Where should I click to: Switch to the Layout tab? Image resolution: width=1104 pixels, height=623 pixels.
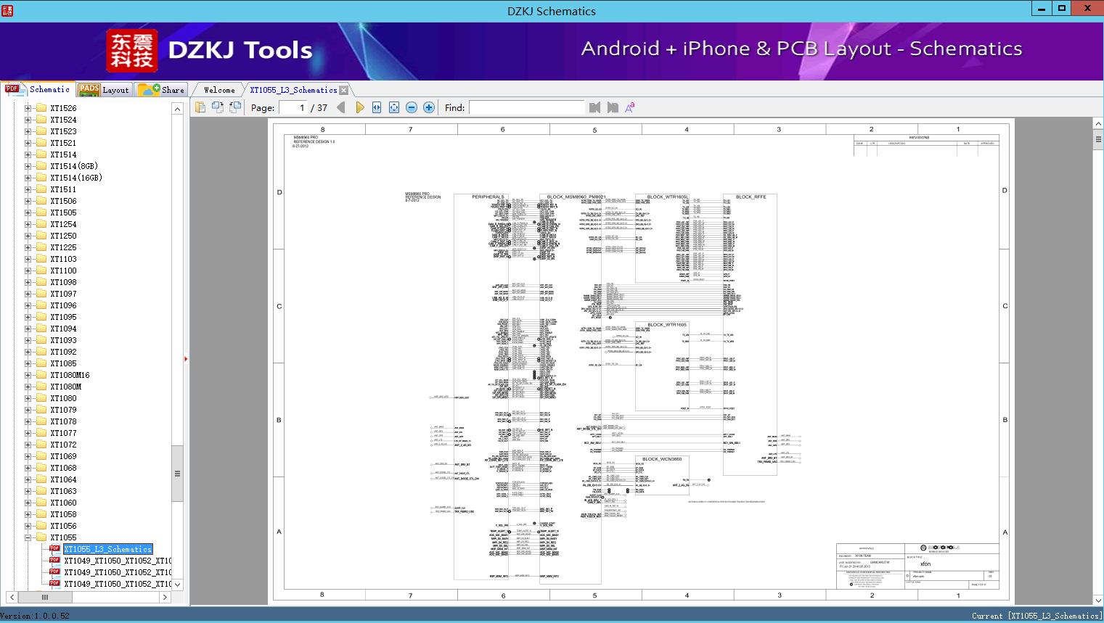click(x=104, y=90)
